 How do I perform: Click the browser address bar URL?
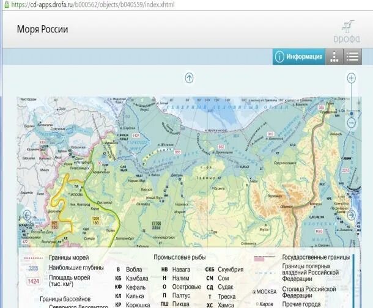(x=93, y=4)
